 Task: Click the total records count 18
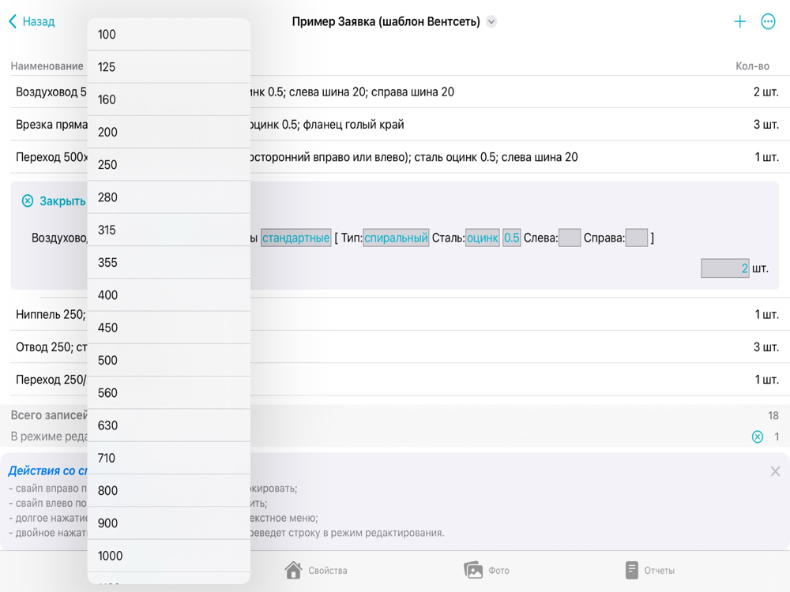pos(773,415)
